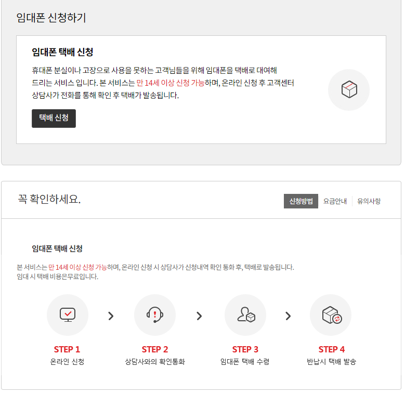
Task: Click the 반납시 택배 발송 text
Action: click(x=331, y=362)
